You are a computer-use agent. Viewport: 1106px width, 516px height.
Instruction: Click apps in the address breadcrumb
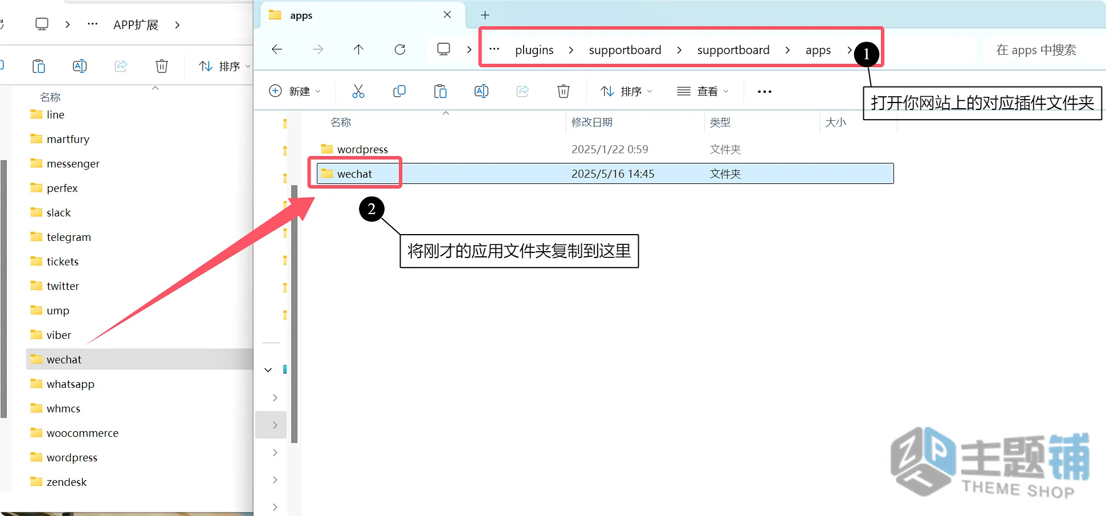(818, 50)
